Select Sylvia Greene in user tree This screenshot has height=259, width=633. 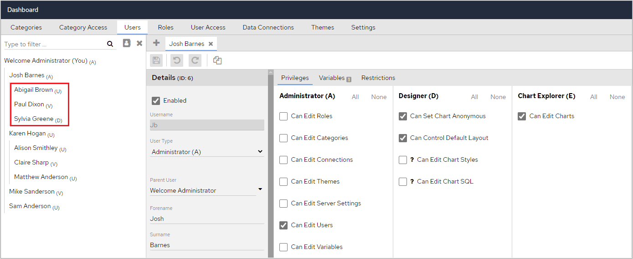pyautogui.click(x=38, y=119)
